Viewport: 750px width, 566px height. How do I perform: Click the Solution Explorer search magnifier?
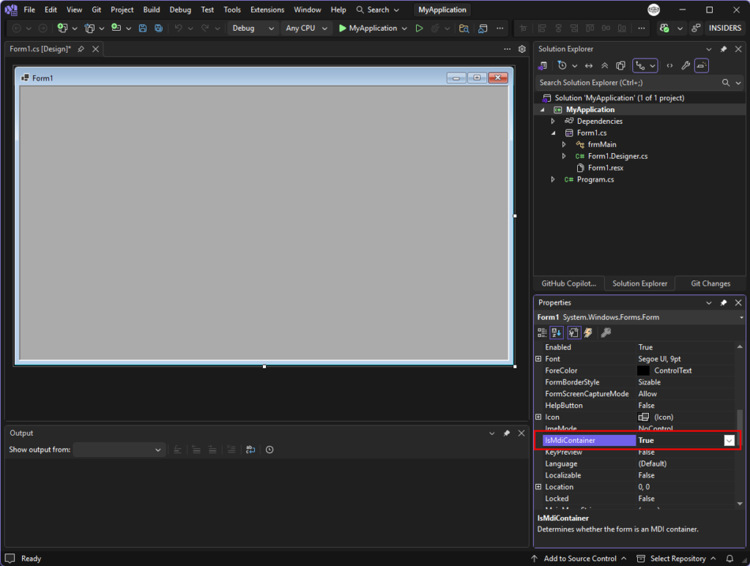point(726,83)
